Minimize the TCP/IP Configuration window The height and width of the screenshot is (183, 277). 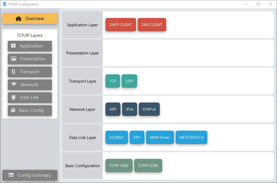click(x=246, y=4)
